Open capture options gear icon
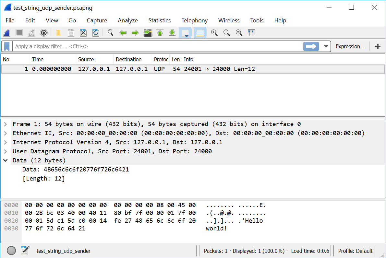 click(44, 33)
